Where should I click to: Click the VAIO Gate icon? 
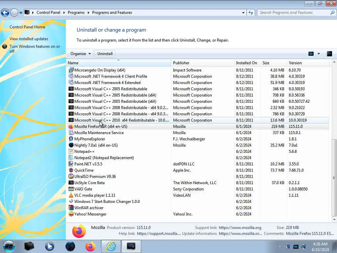71,189
